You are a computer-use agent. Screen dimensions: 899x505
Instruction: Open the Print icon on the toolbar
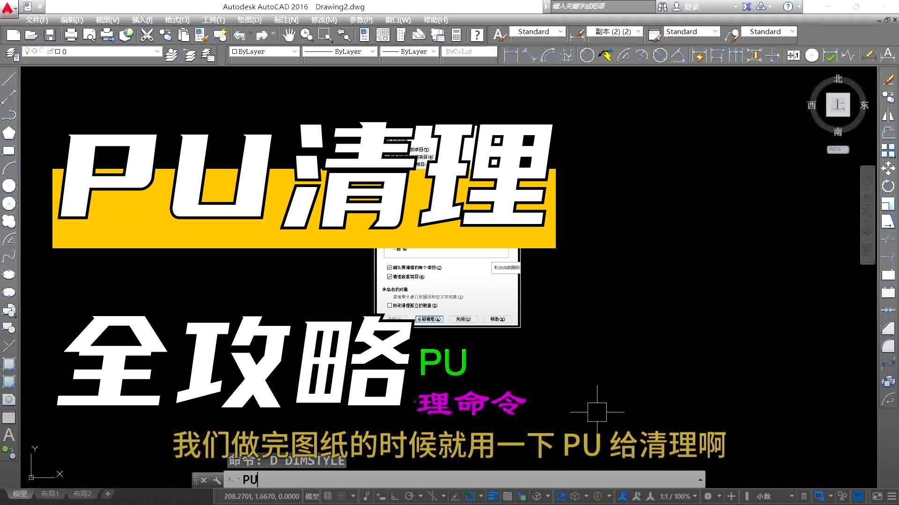tap(71, 35)
